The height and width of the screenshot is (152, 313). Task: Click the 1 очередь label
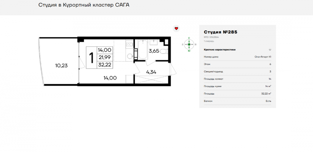coord(209,41)
